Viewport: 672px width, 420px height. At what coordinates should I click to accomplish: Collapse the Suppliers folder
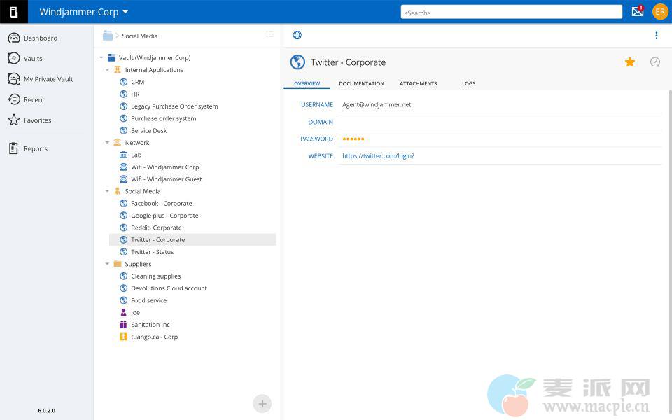tap(108, 264)
